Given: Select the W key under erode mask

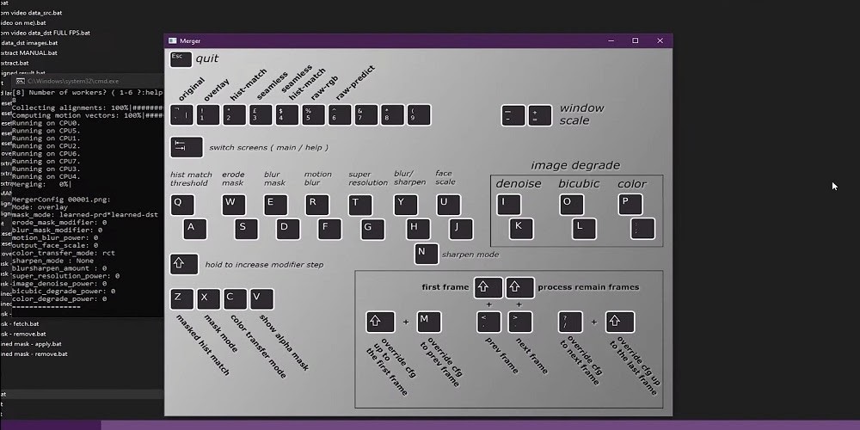Looking at the screenshot, I should coord(234,205).
